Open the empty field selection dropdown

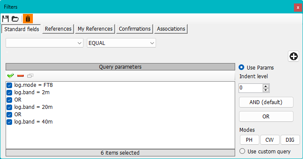tap(45, 43)
